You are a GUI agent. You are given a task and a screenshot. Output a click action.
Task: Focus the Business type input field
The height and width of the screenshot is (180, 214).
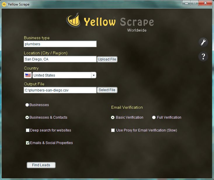[60, 44]
